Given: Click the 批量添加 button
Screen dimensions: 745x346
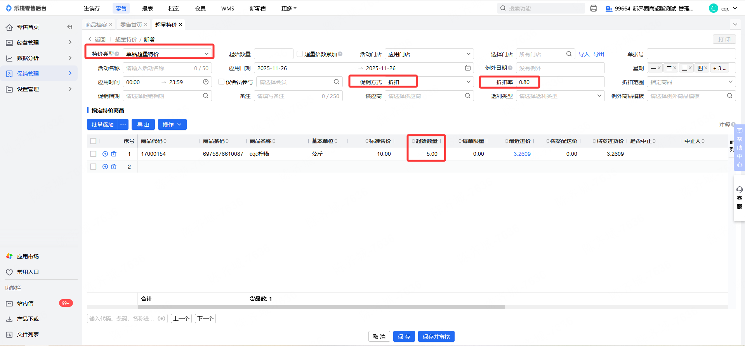Looking at the screenshot, I should pos(102,124).
